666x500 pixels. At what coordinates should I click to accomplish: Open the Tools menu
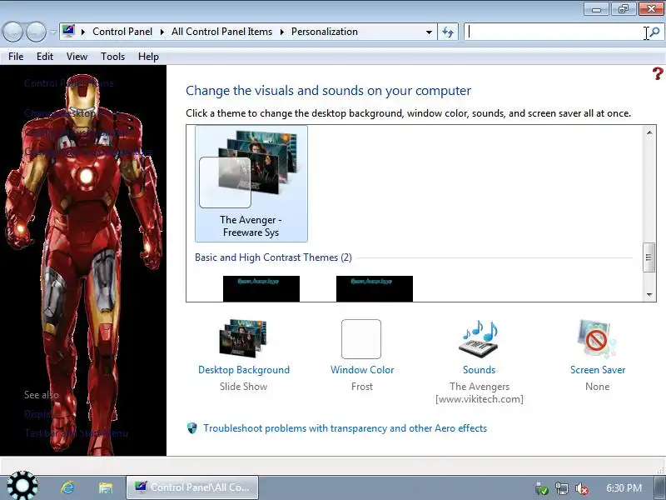pyautogui.click(x=112, y=57)
